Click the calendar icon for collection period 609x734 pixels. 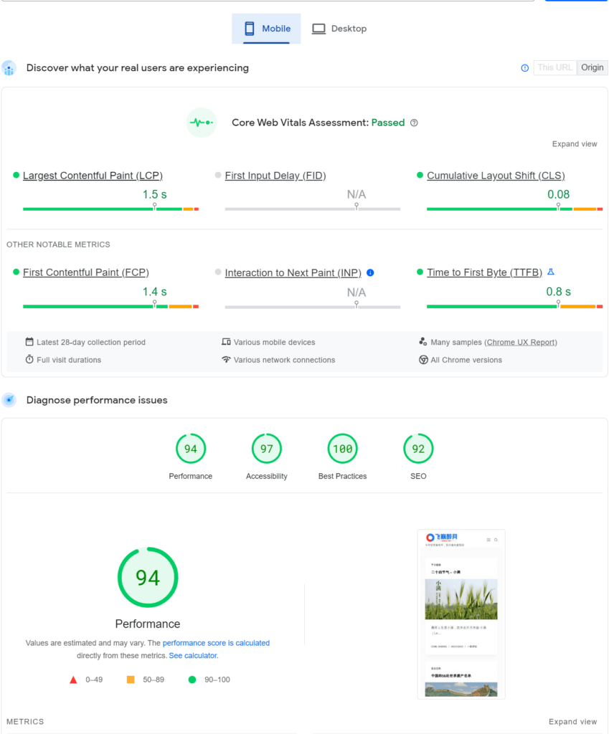[x=29, y=342]
